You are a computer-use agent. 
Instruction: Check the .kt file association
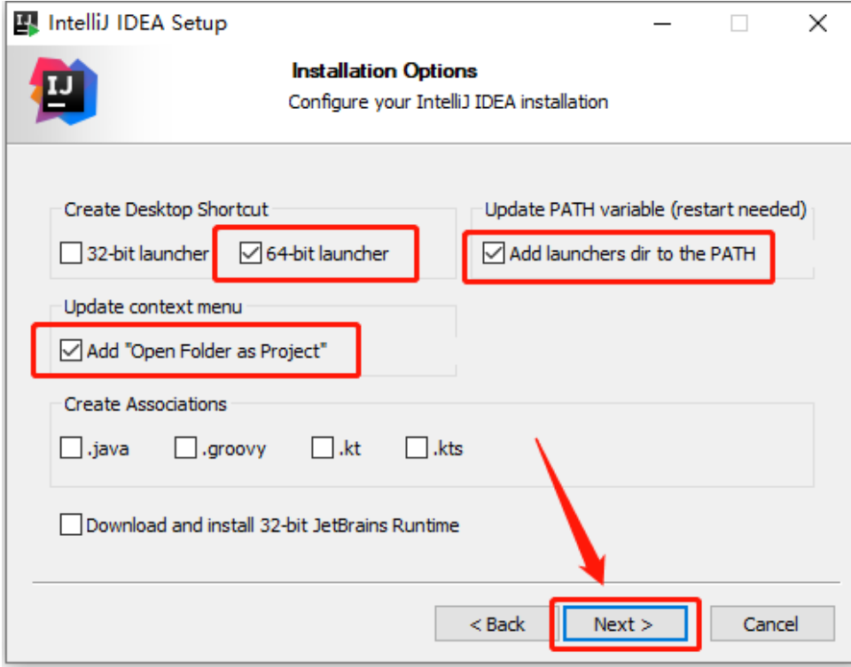tap(323, 448)
